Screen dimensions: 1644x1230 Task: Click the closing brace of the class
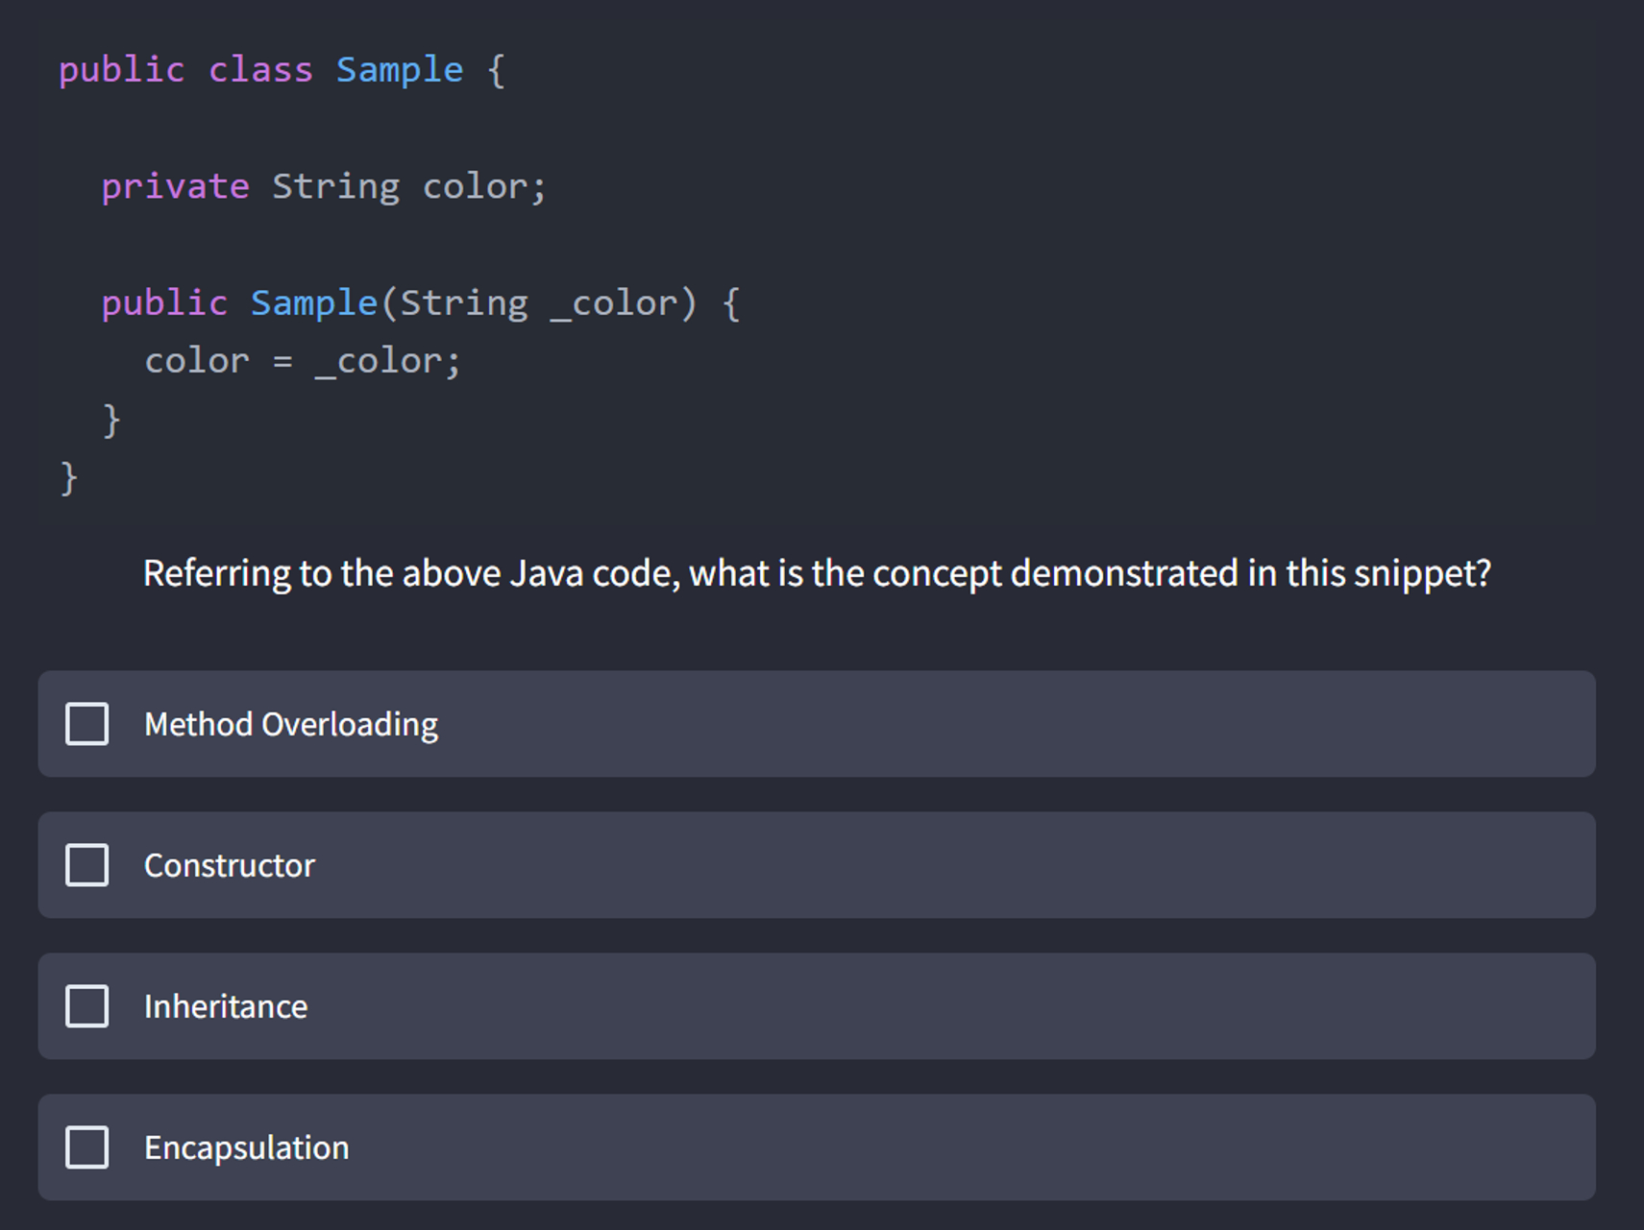(68, 475)
